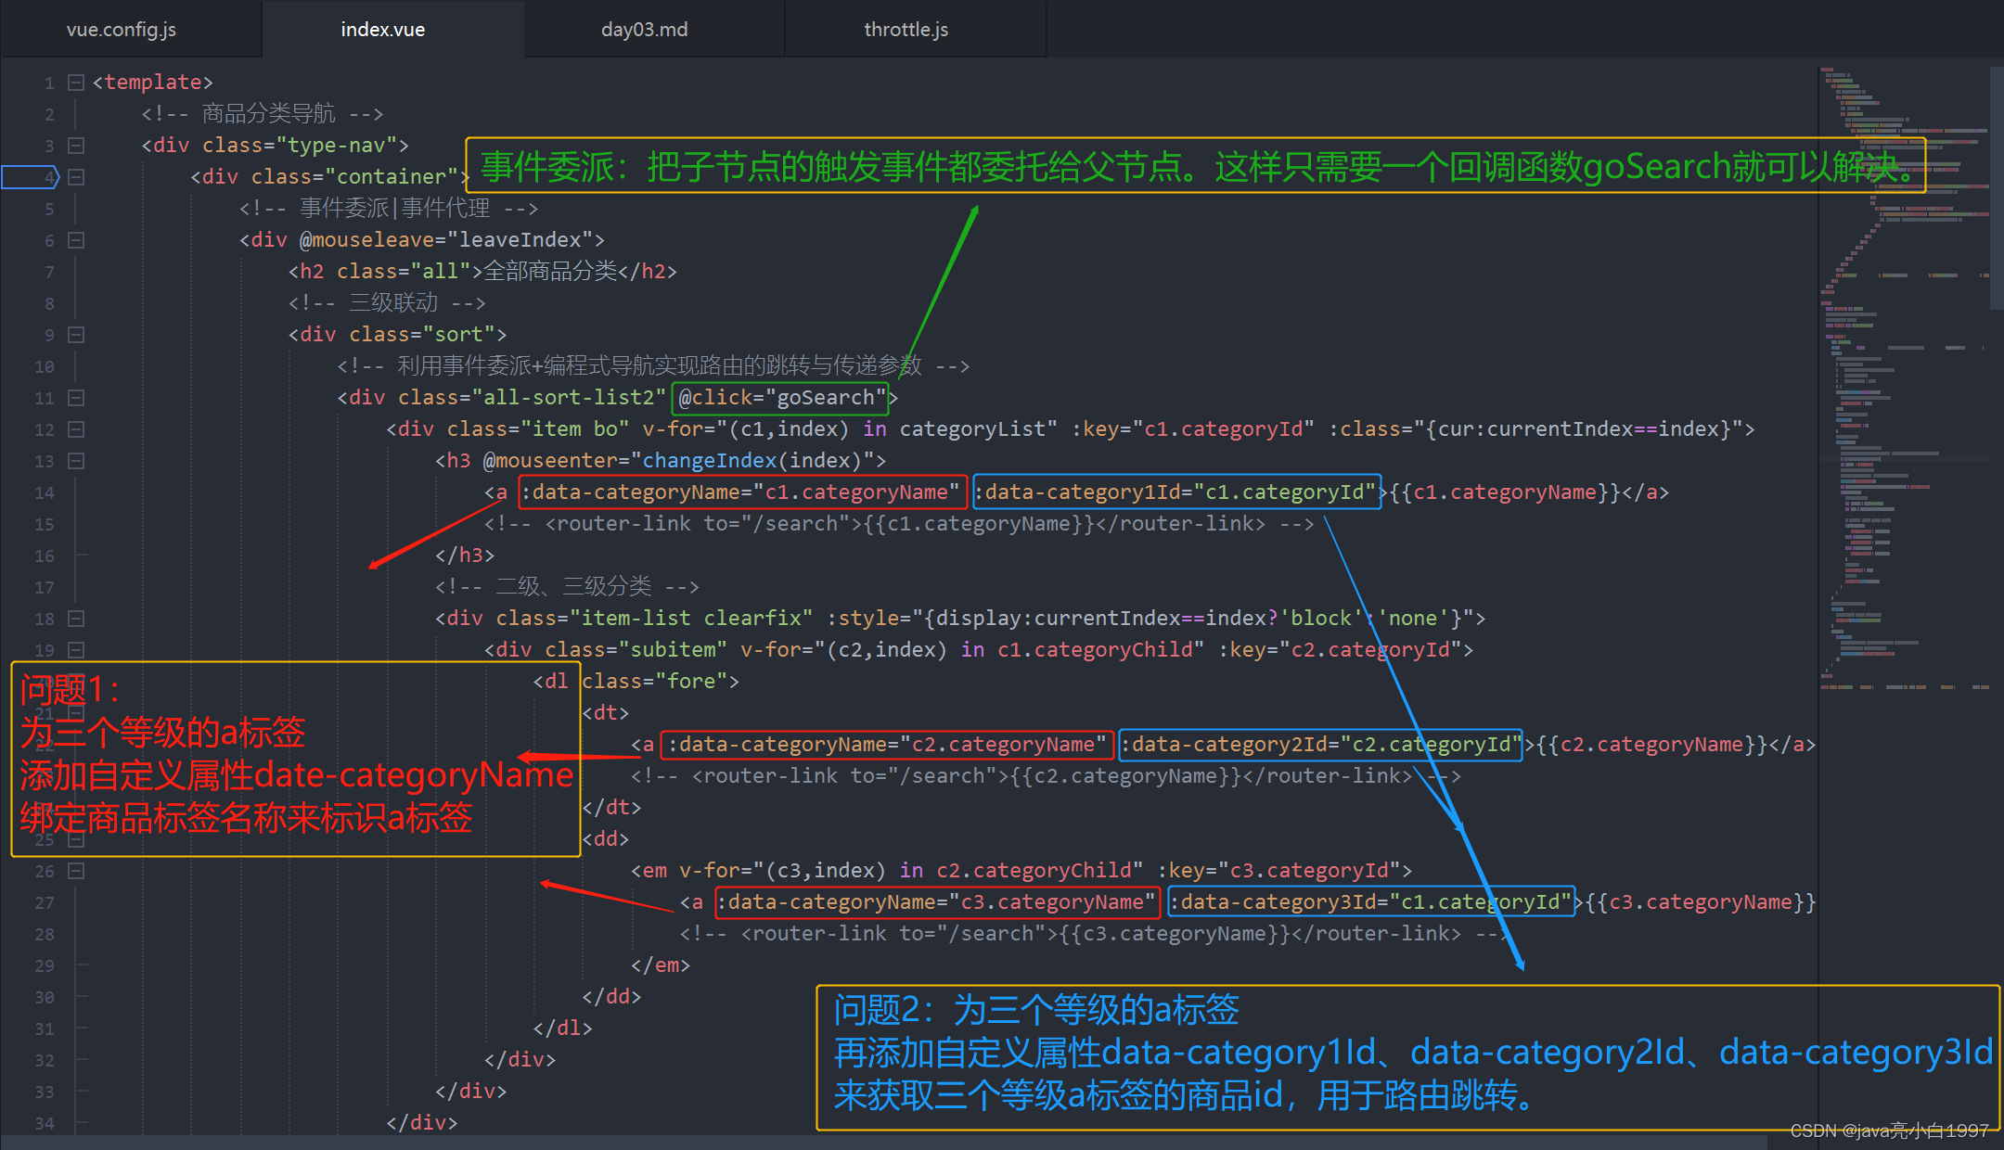2004x1150 pixels.
Task: Fold the h3 mouseenter block at line 13
Action: click(x=76, y=461)
